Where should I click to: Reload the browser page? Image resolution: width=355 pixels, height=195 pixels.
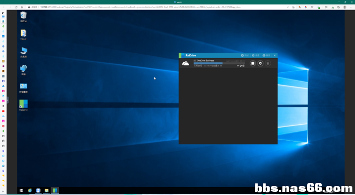(x=16, y=7)
